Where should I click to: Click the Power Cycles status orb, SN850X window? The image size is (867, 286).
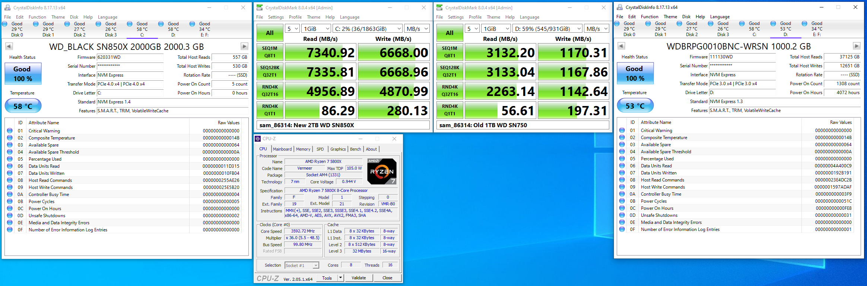tap(10, 201)
